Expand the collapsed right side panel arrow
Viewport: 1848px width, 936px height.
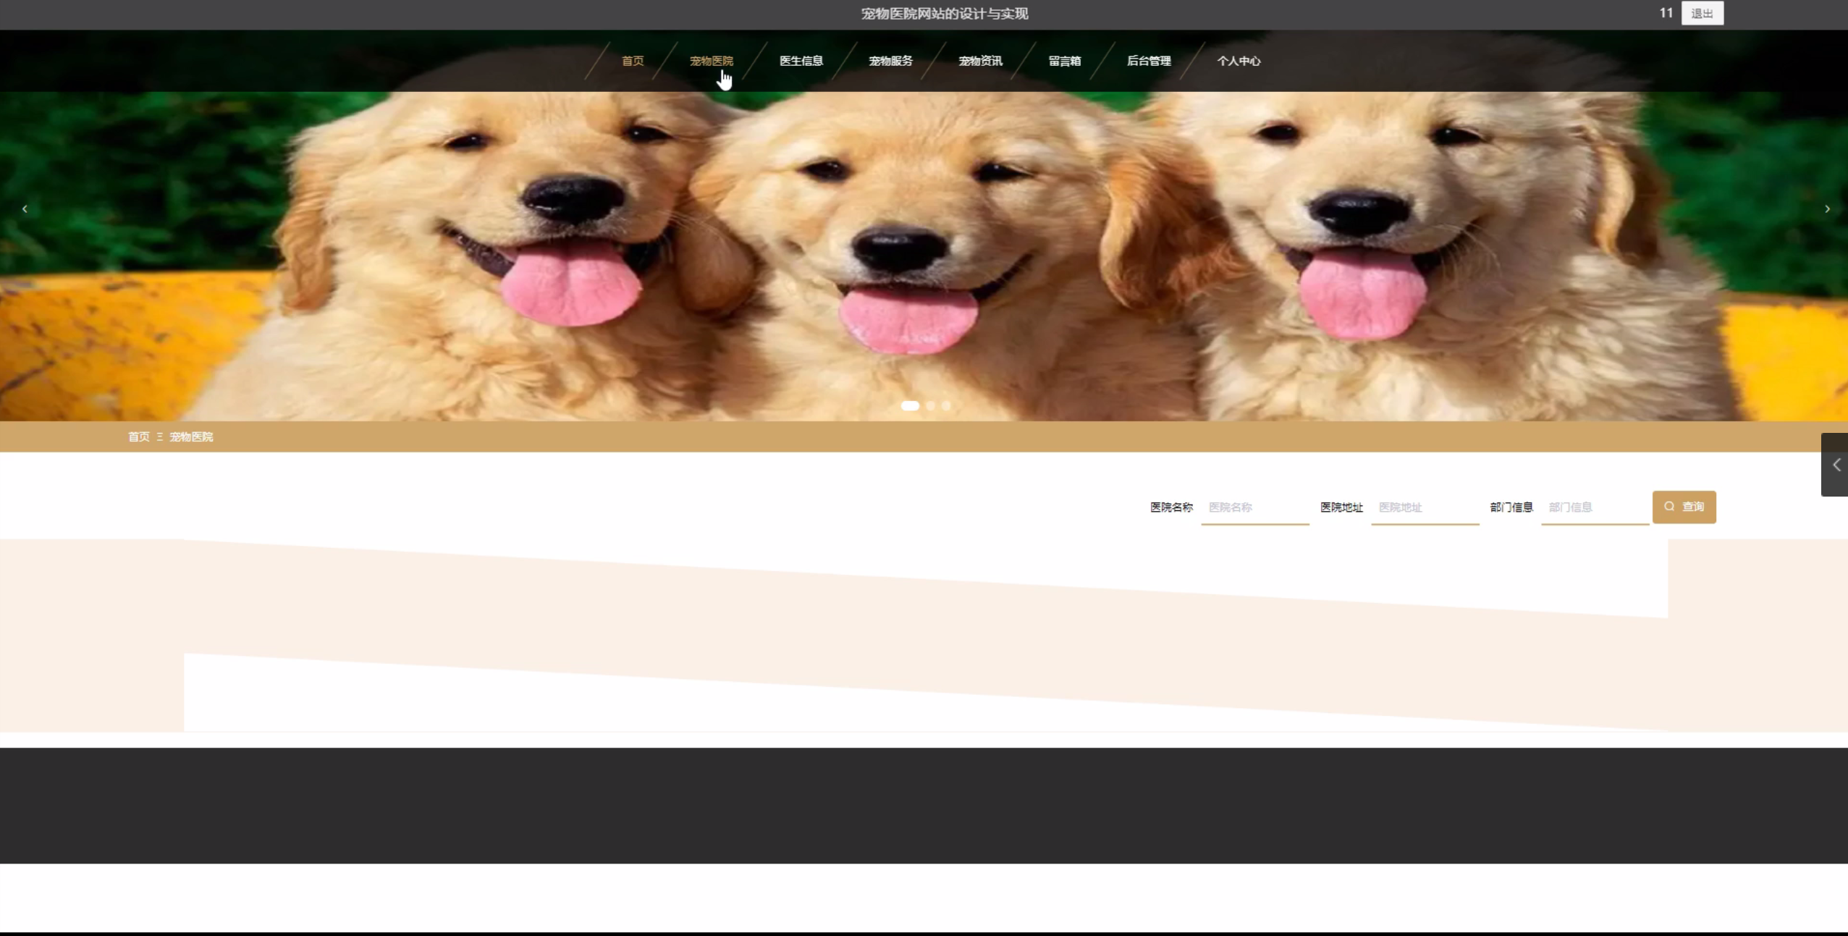point(1835,465)
